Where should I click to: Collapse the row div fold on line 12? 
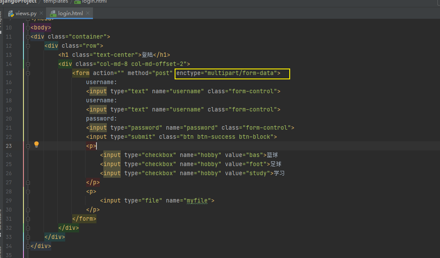click(x=28, y=46)
